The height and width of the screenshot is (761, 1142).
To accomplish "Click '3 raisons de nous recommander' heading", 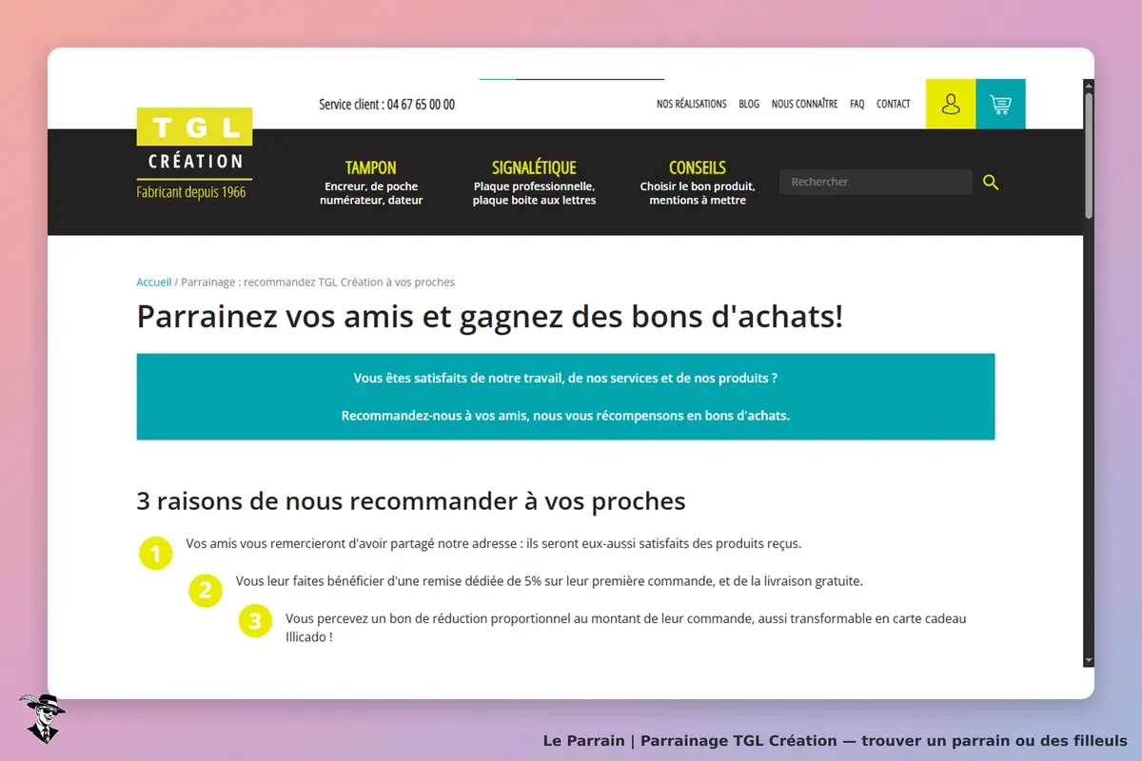I will (x=411, y=500).
